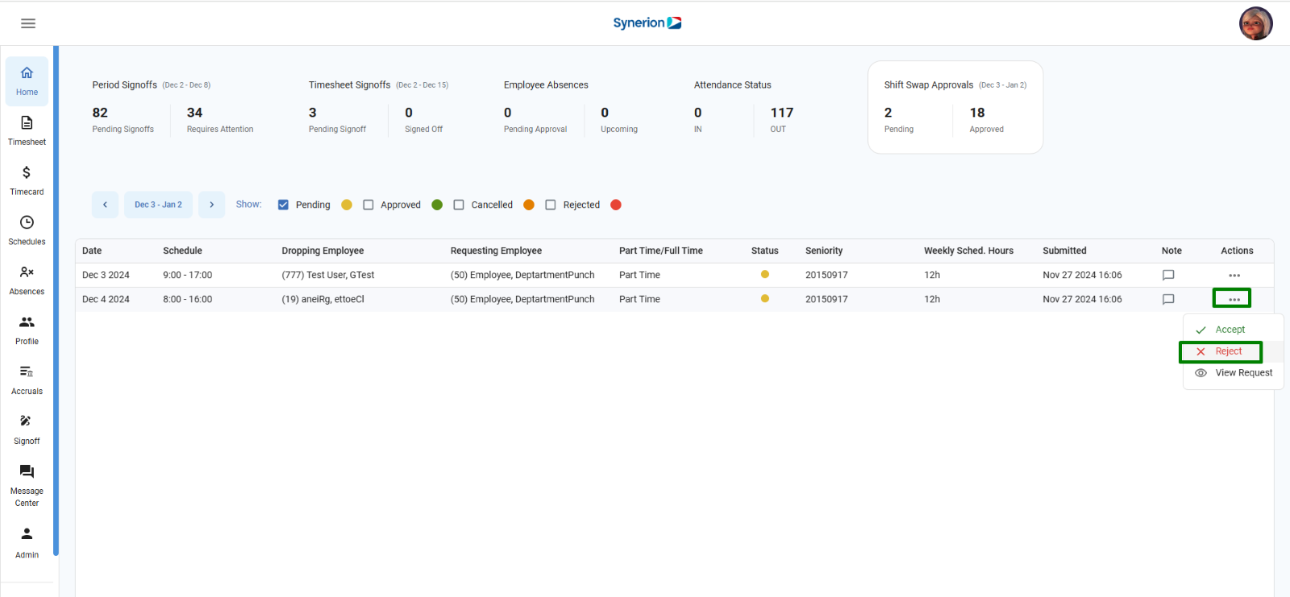Open actions menu for Dec 4 2024 row
The image size is (1290, 597).
point(1234,300)
